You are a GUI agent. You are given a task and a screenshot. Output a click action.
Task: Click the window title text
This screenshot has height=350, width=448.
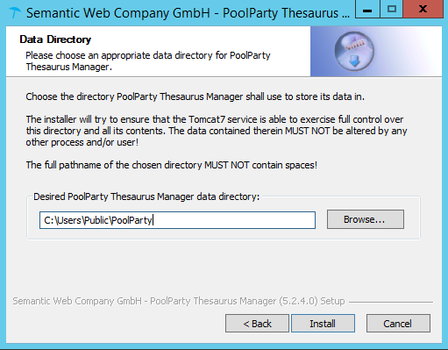click(x=188, y=13)
